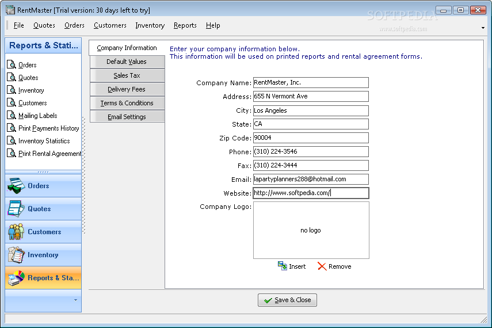Screen dimensions: 492x328
Task: Open the Print Payments History icon
Action: (x=12, y=128)
